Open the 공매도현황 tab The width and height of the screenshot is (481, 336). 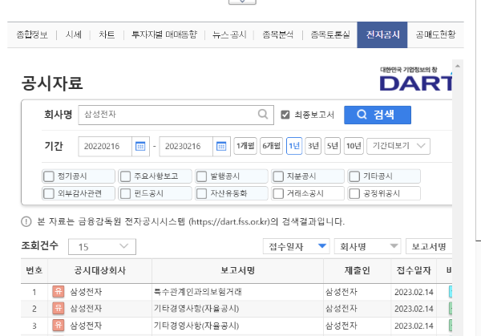click(435, 34)
